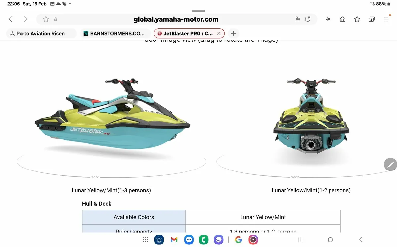Open bookmarks list star icon
This screenshot has height=247, width=397.
click(x=357, y=19)
